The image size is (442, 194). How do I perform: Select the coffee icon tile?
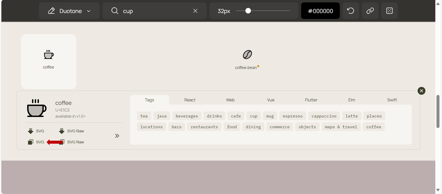48,61
